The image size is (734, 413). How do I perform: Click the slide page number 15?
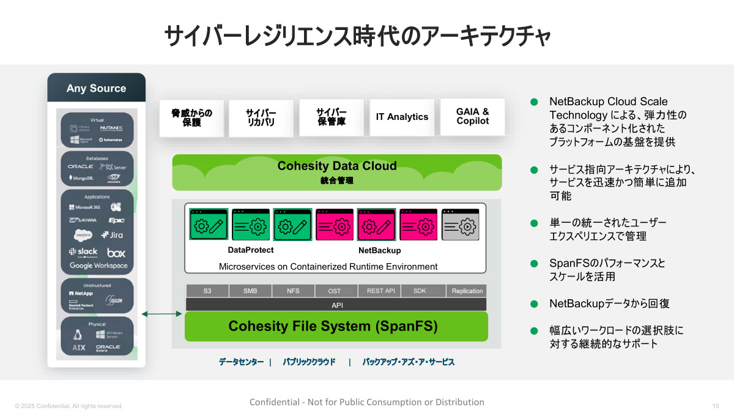point(716,406)
